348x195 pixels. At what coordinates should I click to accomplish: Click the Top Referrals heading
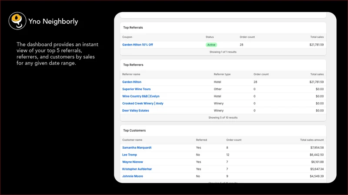(133, 28)
